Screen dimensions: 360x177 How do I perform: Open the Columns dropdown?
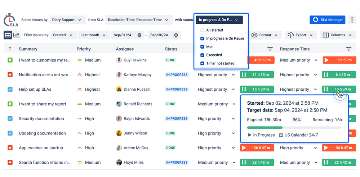point(337,35)
